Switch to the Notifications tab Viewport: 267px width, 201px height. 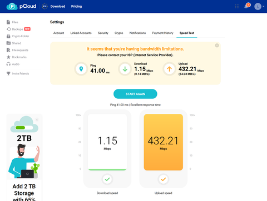[137, 33]
